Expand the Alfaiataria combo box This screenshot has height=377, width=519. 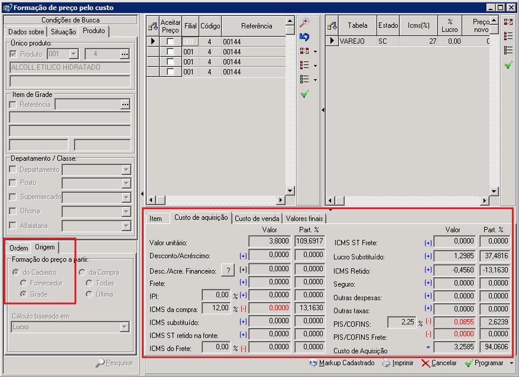(126, 226)
